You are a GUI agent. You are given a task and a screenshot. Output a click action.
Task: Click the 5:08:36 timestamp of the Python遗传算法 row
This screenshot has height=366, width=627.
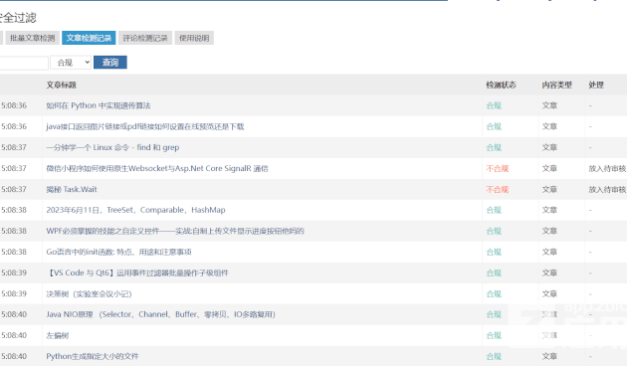(x=14, y=105)
